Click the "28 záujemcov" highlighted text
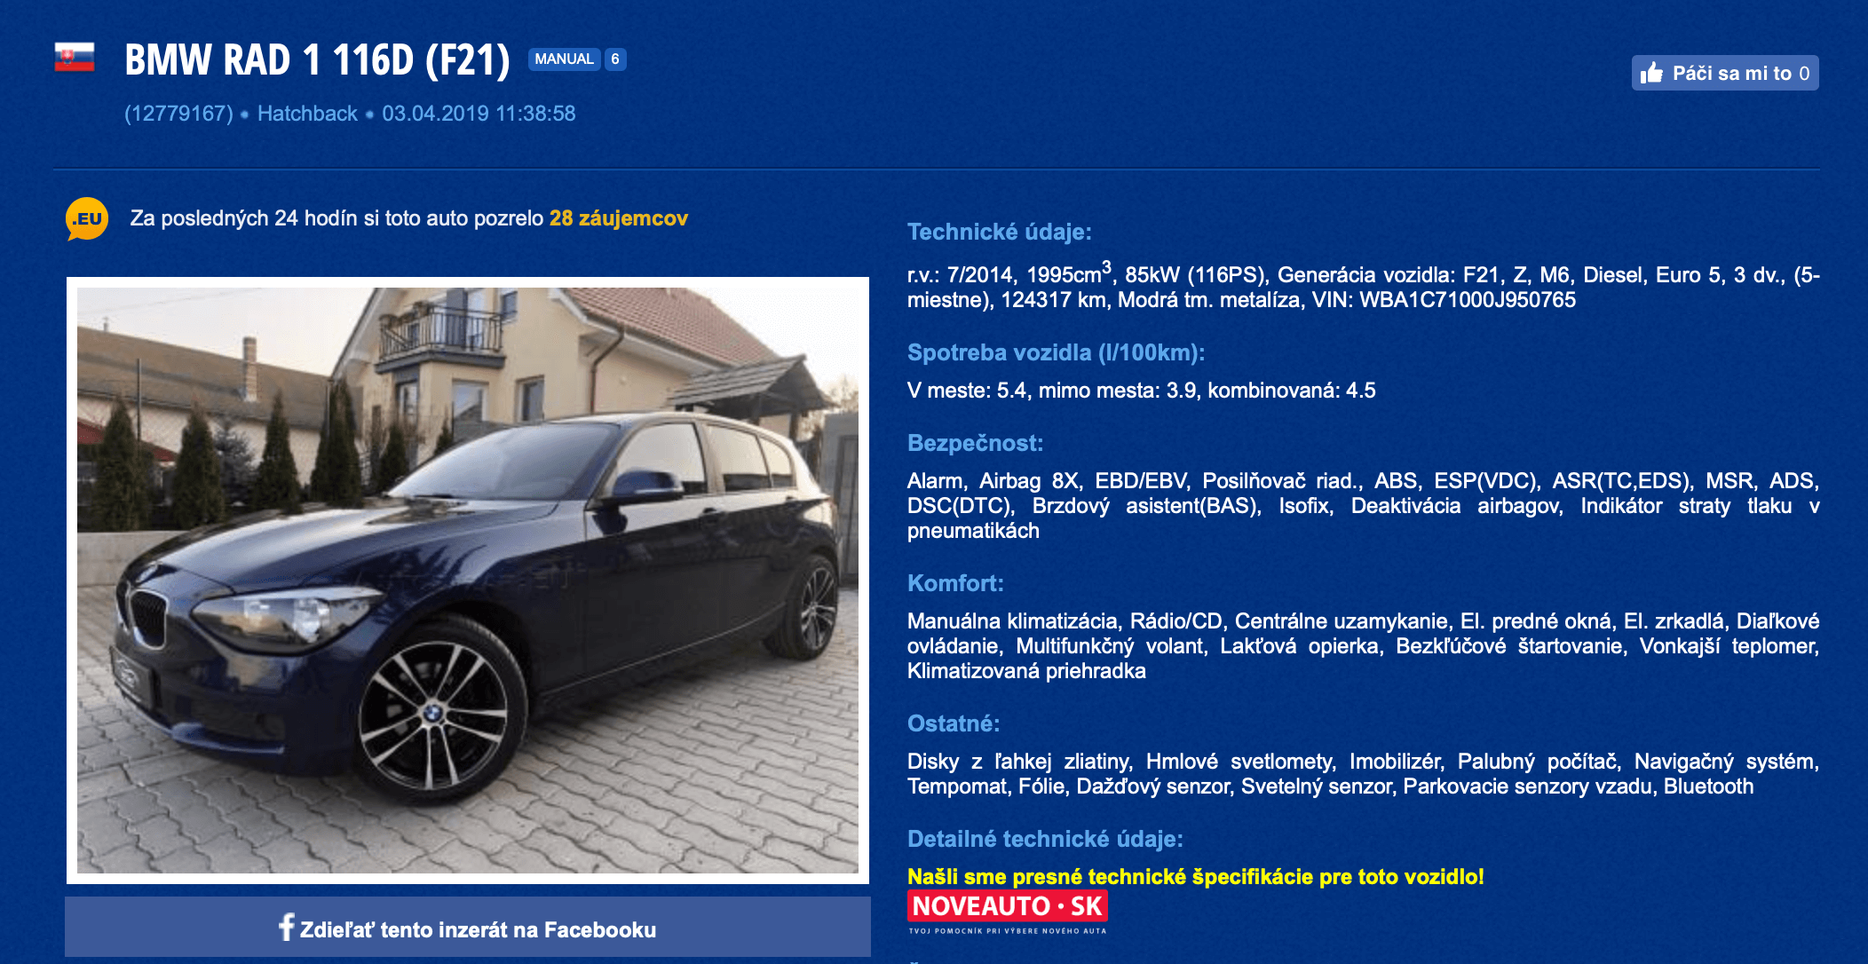The height and width of the screenshot is (964, 1868). [619, 218]
